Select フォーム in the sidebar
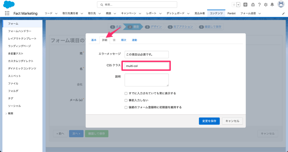Screen dimensions: 288x152 coord(22,24)
